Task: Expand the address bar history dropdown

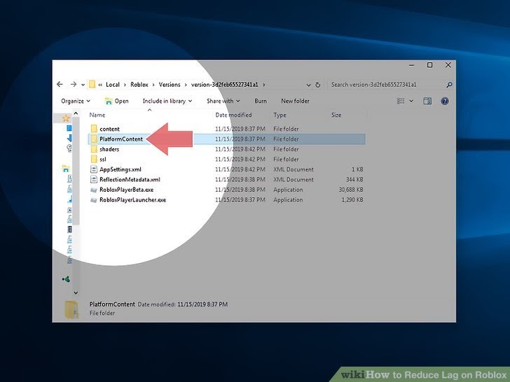Action: pyautogui.click(x=308, y=85)
